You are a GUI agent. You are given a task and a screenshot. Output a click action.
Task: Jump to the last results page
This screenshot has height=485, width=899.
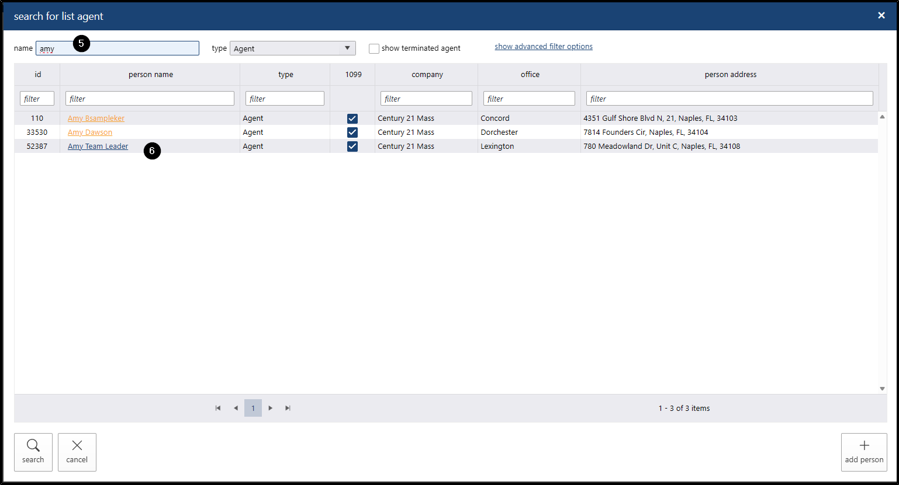coord(288,408)
